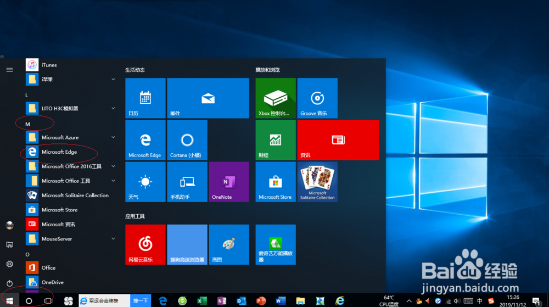549x307 pixels.
Task: Open Microsoft Solitaire Collection in the app list
Action: click(71, 196)
